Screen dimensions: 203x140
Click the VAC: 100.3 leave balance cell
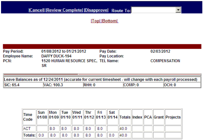tap(63, 85)
